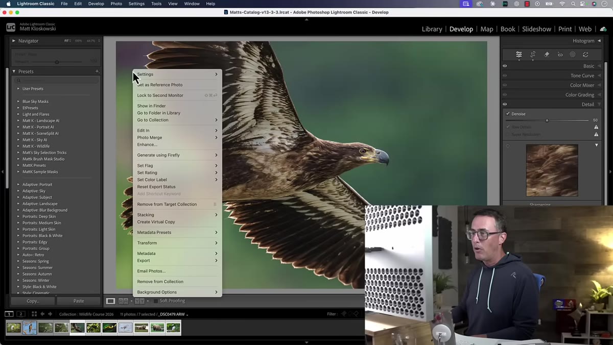Collapse the Presets panel
Screen dimensions: 613x345
[x=14, y=71]
